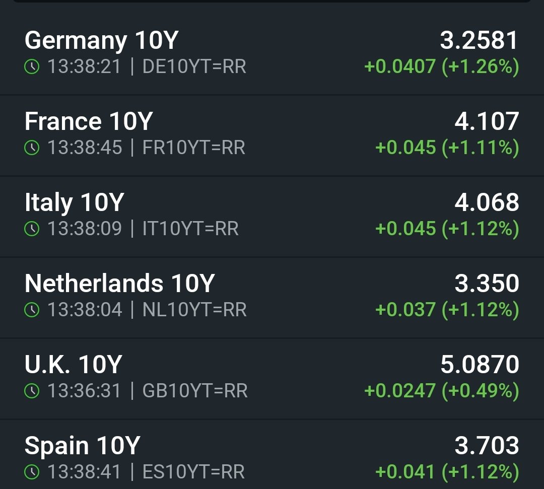Select the DE10YT=RR ticker symbol
Screen dimensions: 544x489
194,66
